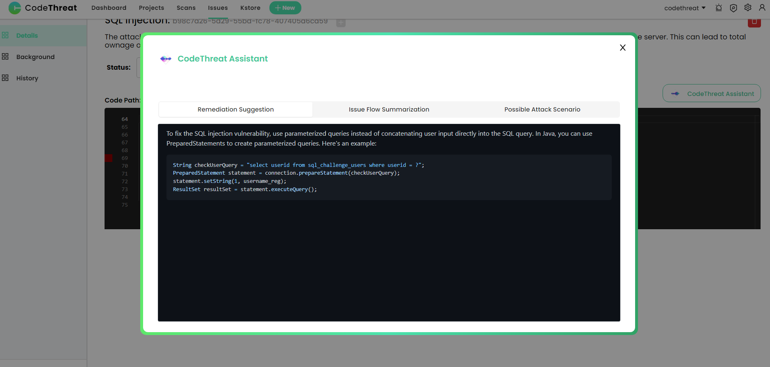This screenshot has width=770, height=367.
Task: Expand the codethreat account dropdown
Action: click(x=685, y=8)
